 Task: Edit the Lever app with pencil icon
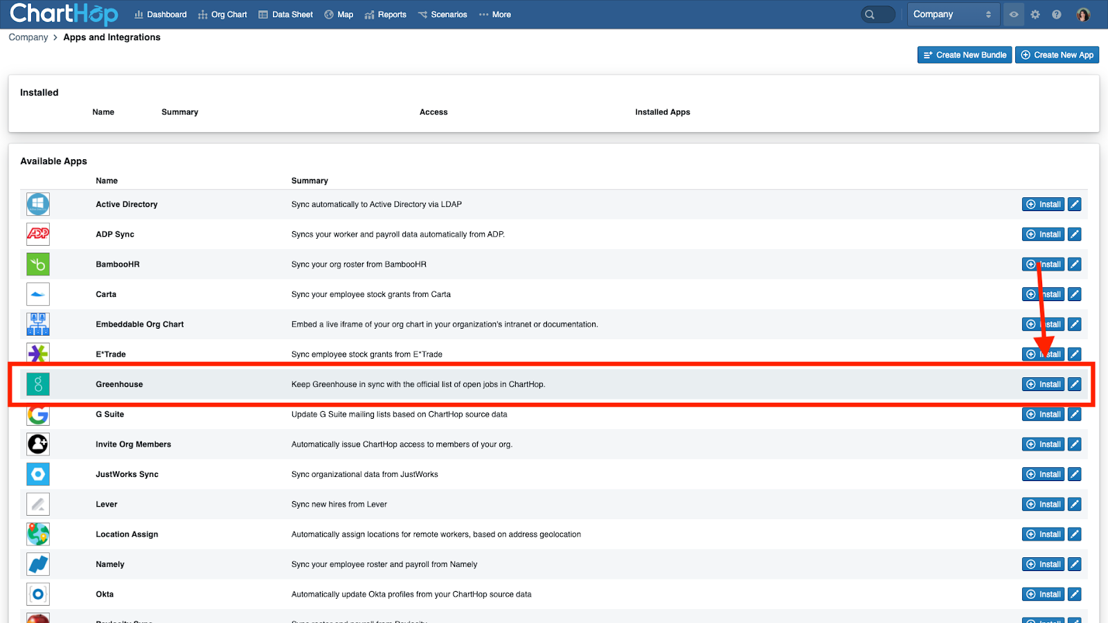[1075, 504]
